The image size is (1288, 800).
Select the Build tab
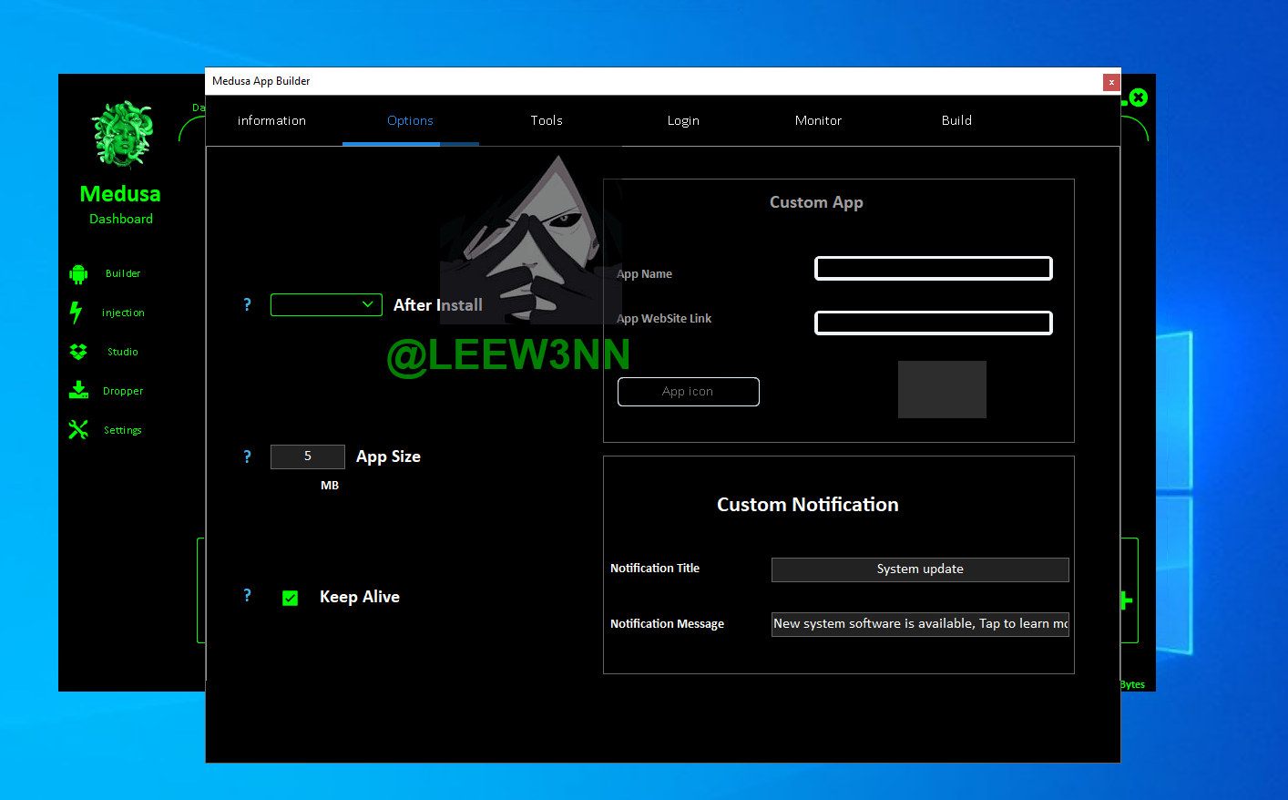click(x=956, y=120)
